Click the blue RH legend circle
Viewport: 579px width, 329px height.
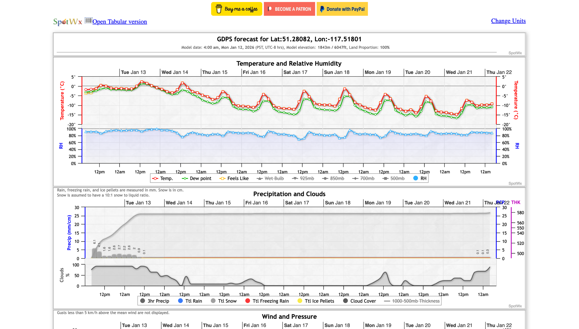pos(416,178)
